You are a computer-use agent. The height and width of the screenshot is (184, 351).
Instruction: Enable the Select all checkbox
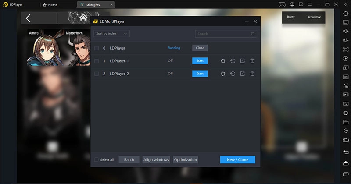click(x=97, y=160)
